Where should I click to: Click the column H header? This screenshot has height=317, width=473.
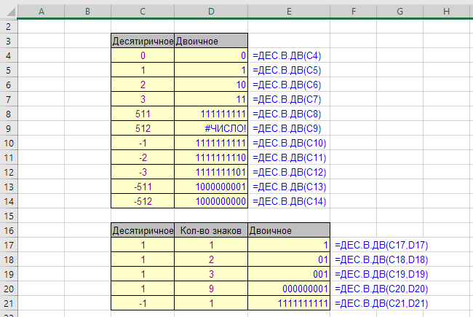pyautogui.click(x=445, y=10)
